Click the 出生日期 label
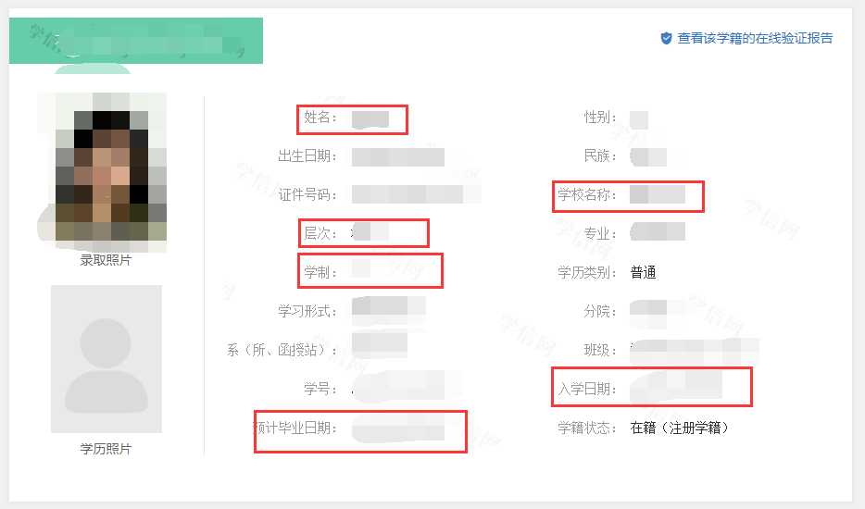 [x=308, y=155]
